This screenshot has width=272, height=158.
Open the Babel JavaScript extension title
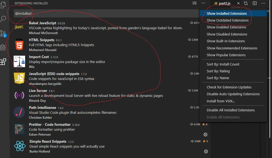[x=43, y=23]
